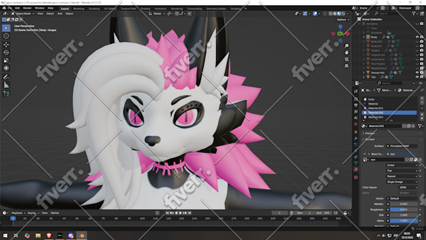Select the Add Cube tool
Screen dimensions: 426x240
point(6,94)
